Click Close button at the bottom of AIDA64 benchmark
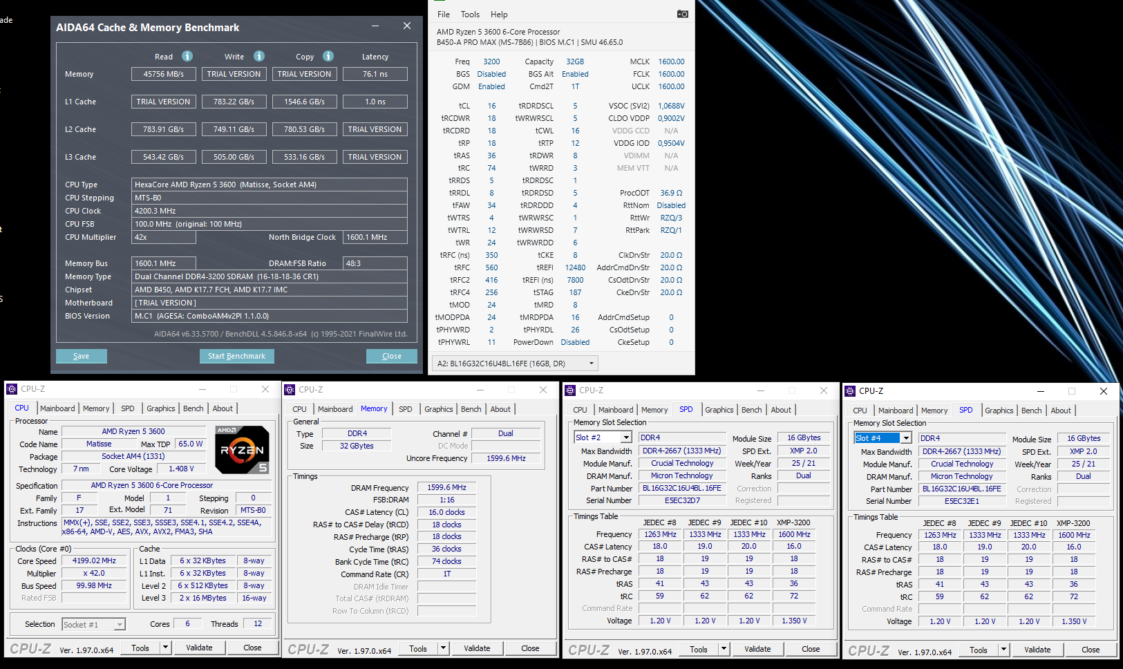This screenshot has height=669, width=1123. 392,356
